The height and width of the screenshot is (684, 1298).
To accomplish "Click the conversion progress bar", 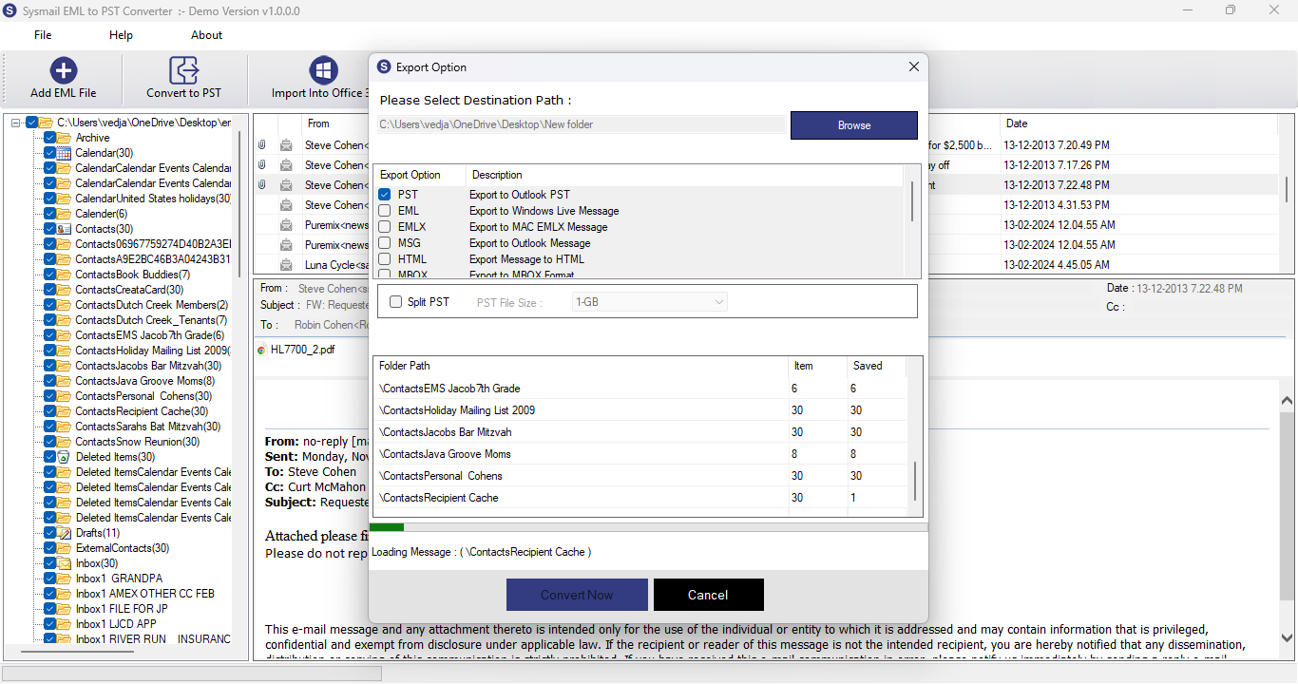I will pyautogui.click(x=648, y=526).
